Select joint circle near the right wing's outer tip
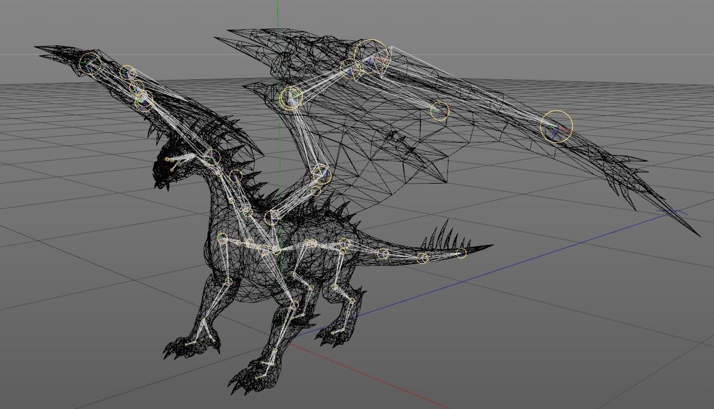 557,126
